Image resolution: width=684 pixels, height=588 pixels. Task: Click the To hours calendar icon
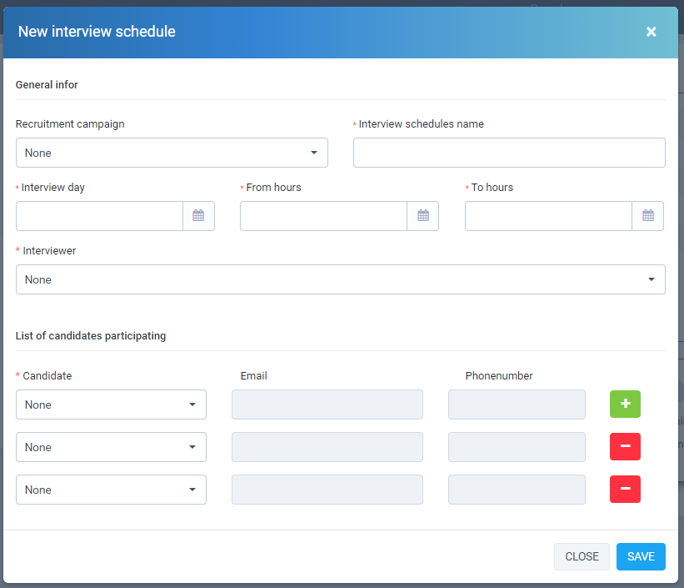click(x=647, y=216)
